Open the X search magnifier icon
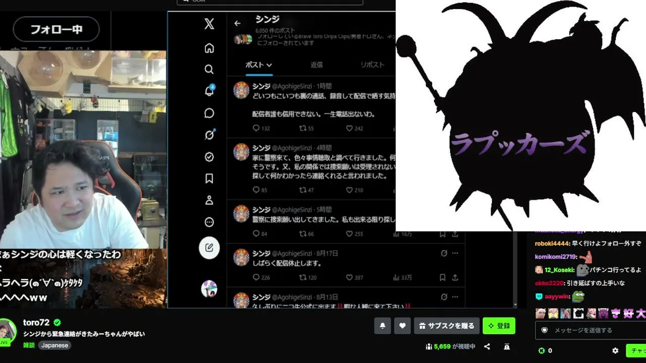The height and width of the screenshot is (363, 646). click(x=209, y=70)
